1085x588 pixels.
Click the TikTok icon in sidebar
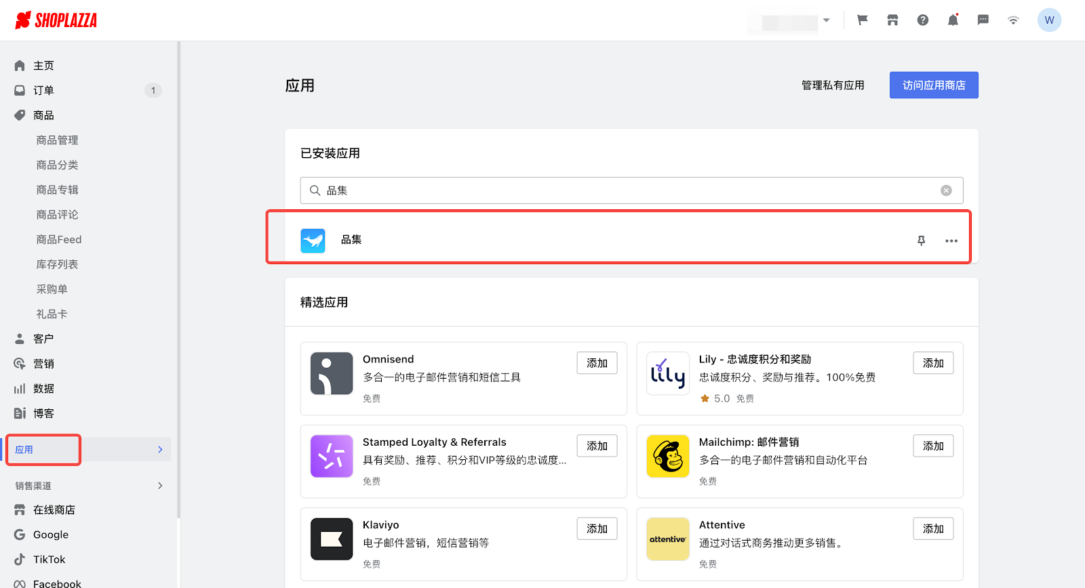click(20, 560)
